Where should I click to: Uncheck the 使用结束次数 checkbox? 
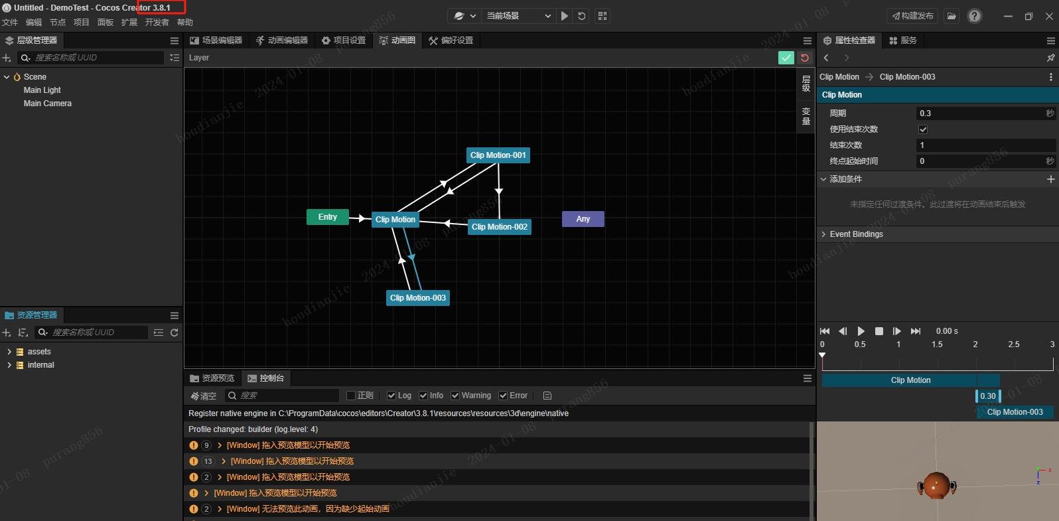point(923,129)
